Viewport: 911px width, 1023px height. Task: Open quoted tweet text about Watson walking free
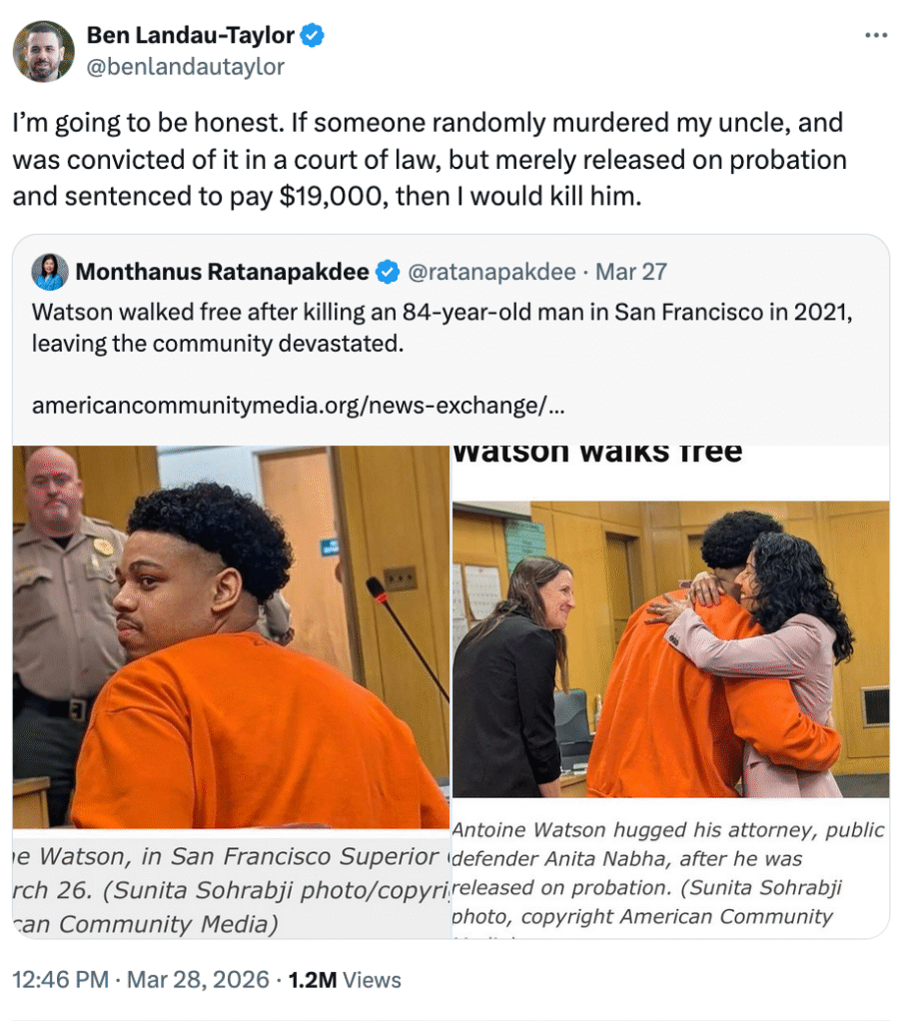pos(442,328)
